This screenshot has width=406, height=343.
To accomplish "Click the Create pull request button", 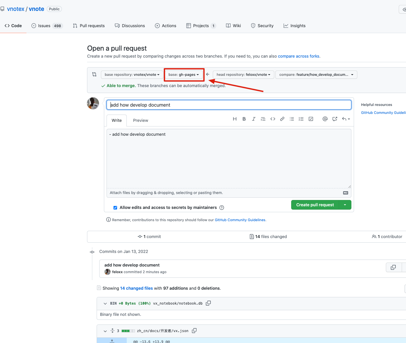I will 315,205.
